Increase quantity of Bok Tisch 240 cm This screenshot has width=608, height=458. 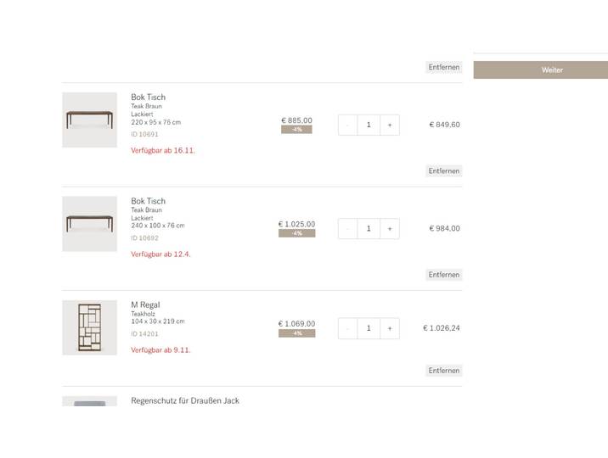(390, 229)
